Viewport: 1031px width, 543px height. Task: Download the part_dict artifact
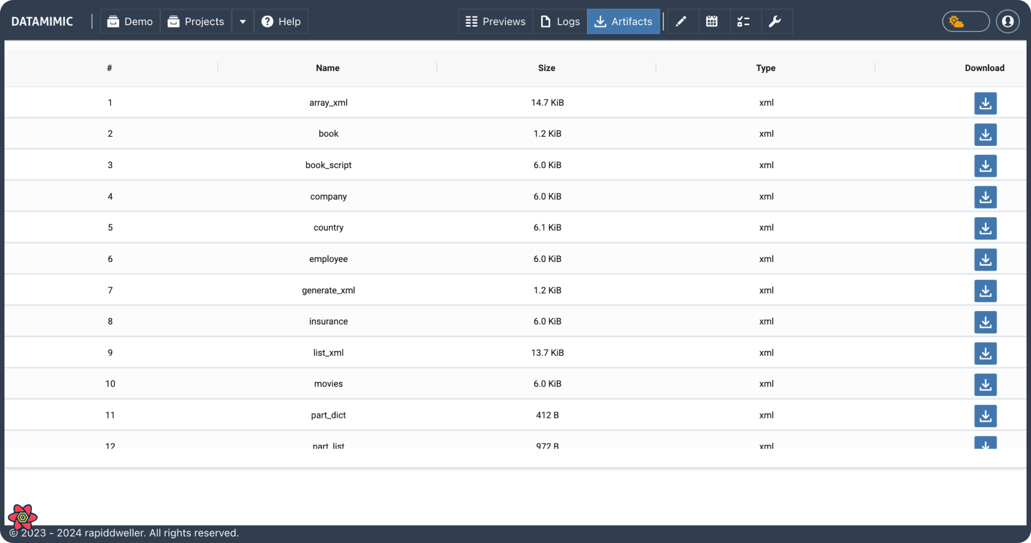[985, 416]
